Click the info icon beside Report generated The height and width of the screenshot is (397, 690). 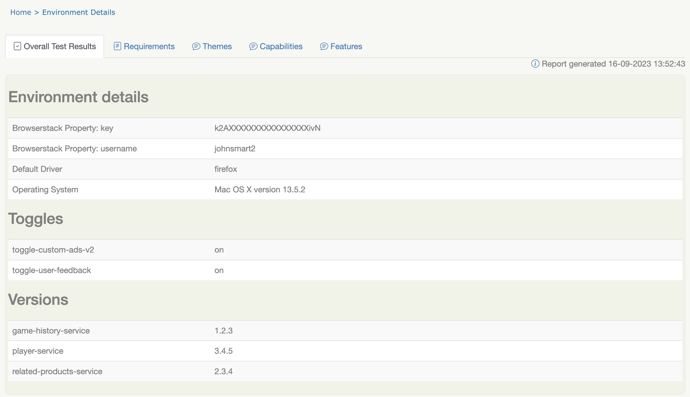tap(535, 64)
